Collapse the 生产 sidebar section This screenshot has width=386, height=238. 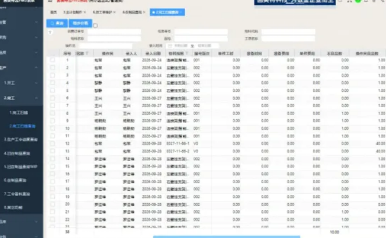point(36,68)
